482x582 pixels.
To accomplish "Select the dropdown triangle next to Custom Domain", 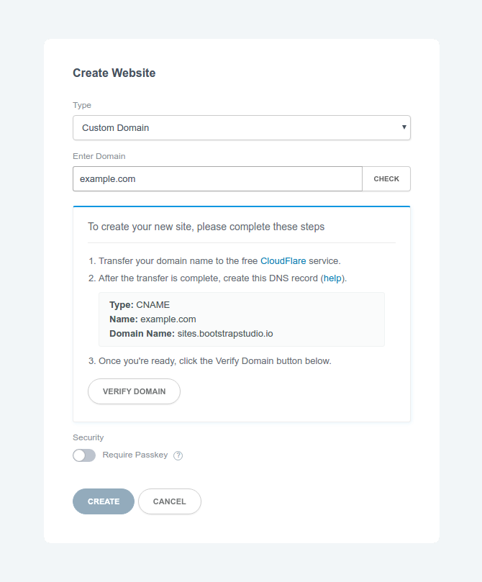I will pyautogui.click(x=404, y=127).
